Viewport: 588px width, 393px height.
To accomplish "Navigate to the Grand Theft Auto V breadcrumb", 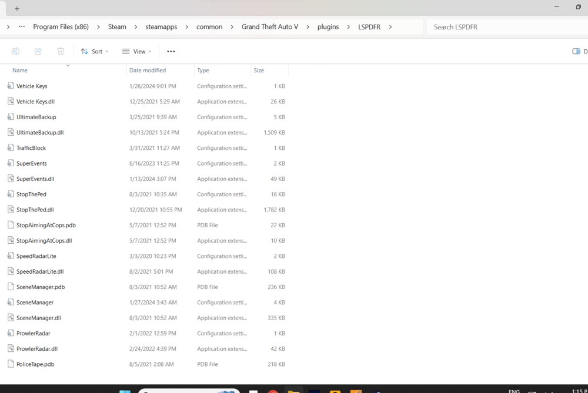I will click(x=270, y=26).
